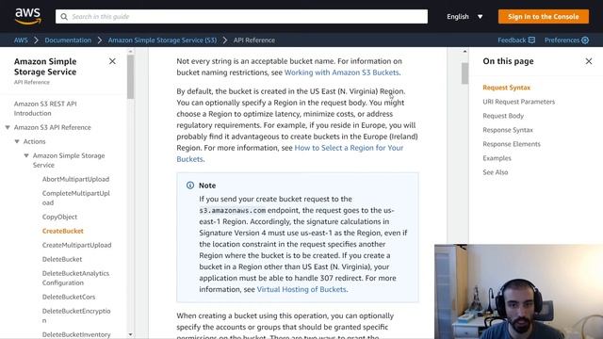Open DeleteBucketCors page
The image size is (603, 339).
click(69, 297)
